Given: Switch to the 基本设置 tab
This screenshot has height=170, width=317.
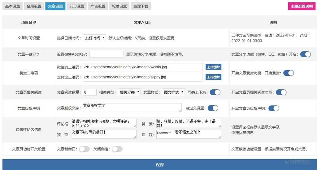Looking at the screenshot, I should 12,6.
